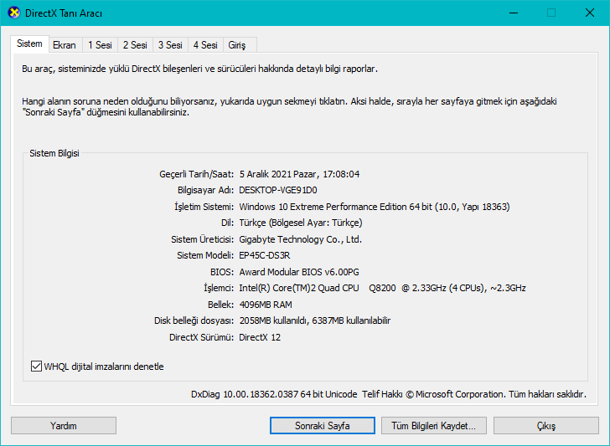Viewport: 610px width, 446px height.
Task: Click the Çıkış button
Action: (546, 426)
